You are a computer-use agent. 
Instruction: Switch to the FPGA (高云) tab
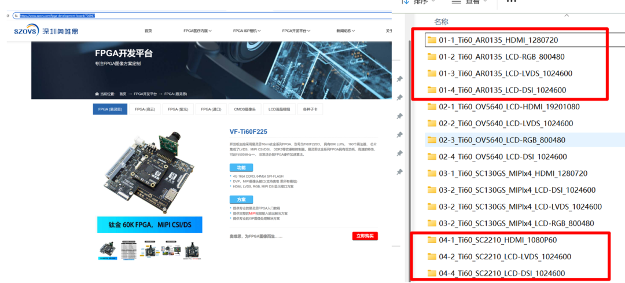144,109
